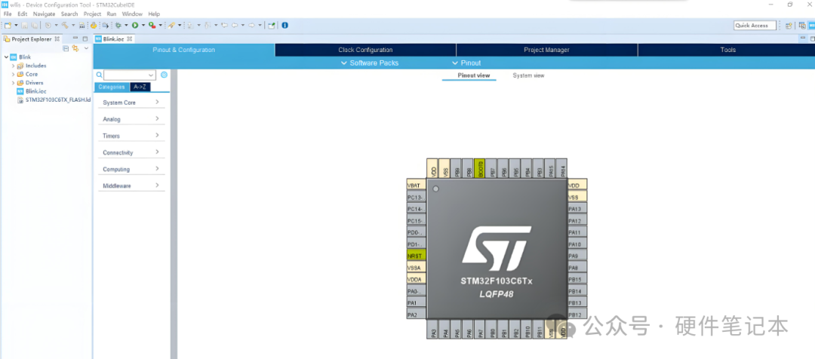Switch to System view
815x359 pixels.
[528, 76]
